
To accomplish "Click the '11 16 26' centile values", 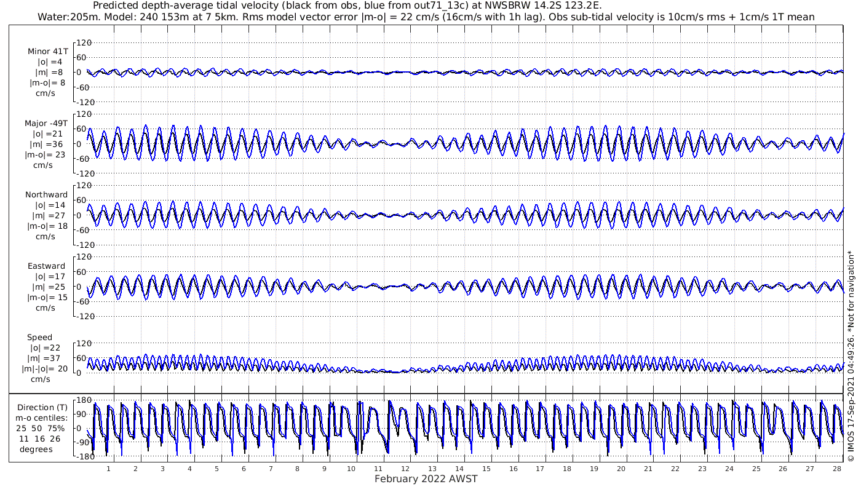I will point(39,439).
